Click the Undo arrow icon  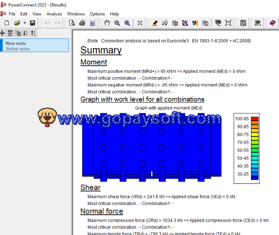pos(47,23)
